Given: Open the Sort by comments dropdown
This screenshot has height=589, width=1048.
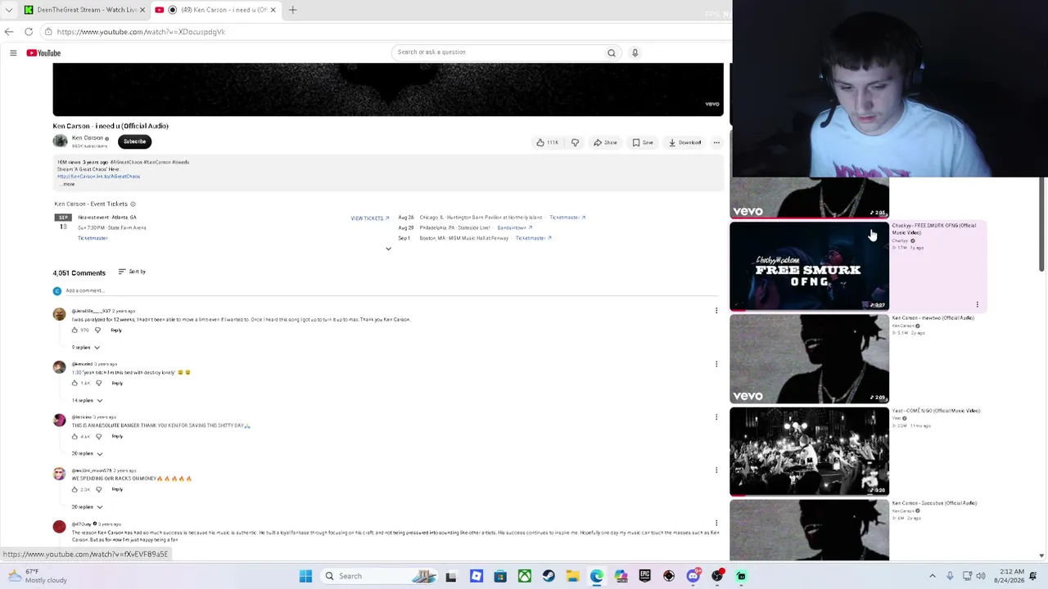Looking at the screenshot, I should (x=132, y=272).
